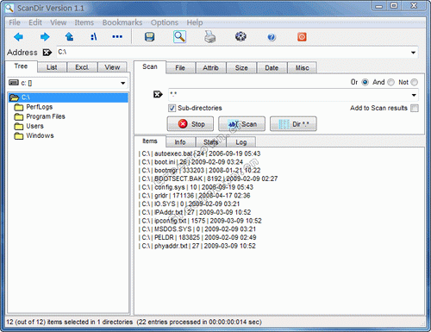The width and height of the screenshot is (431, 332).
Task: Click the blue Forward arrow icon
Action: (45, 37)
